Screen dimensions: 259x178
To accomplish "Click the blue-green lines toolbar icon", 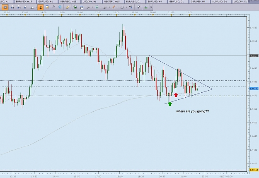I will coord(97,7).
